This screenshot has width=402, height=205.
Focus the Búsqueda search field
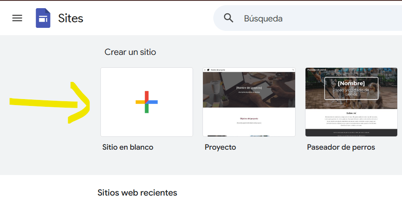coord(308,18)
